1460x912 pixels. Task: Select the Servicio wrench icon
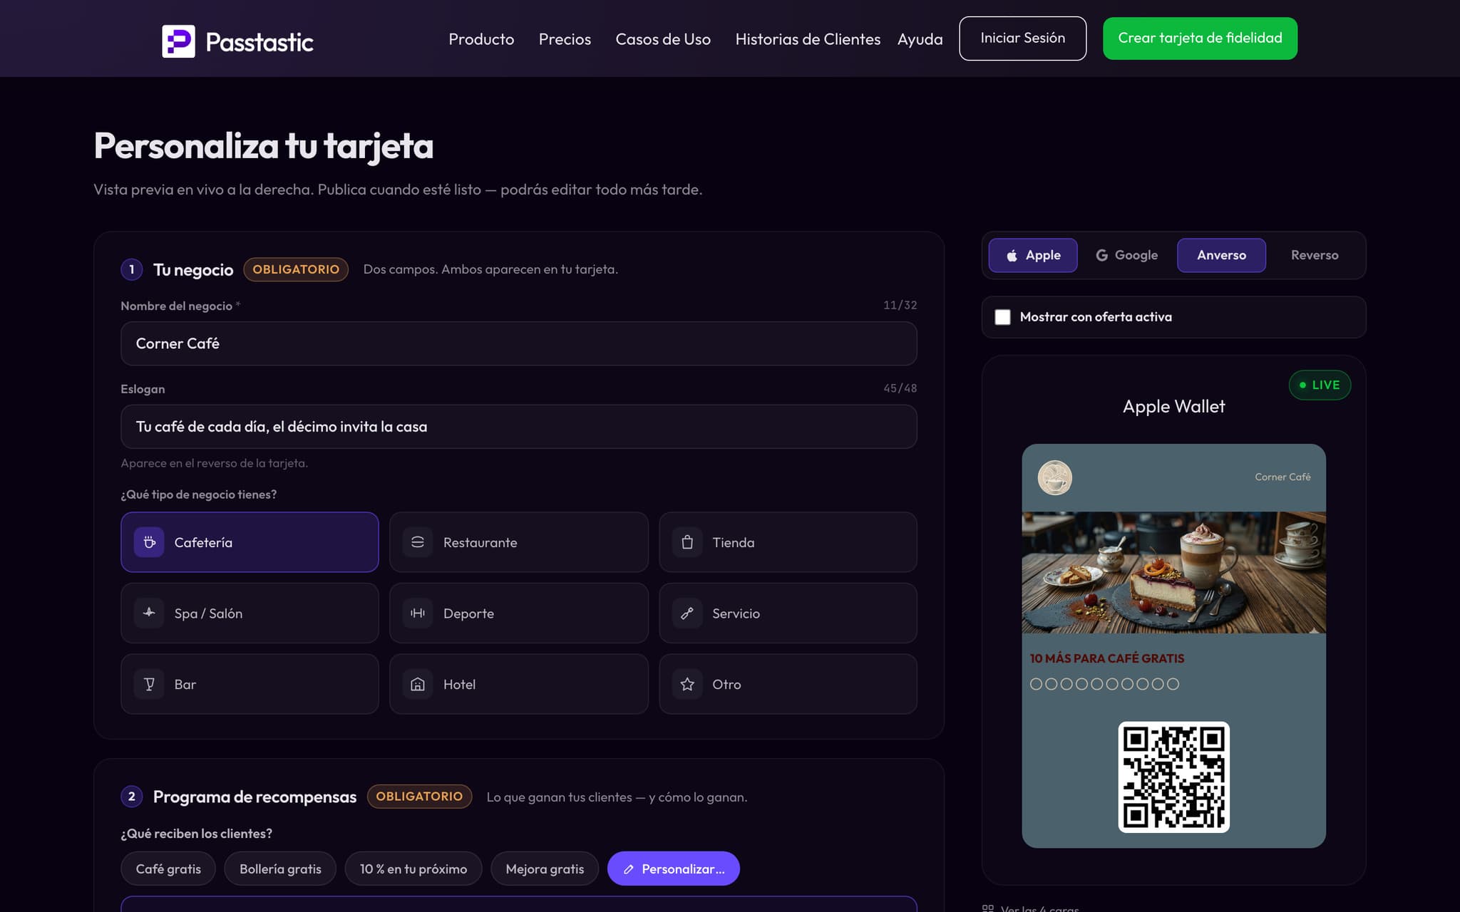click(687, 613)
